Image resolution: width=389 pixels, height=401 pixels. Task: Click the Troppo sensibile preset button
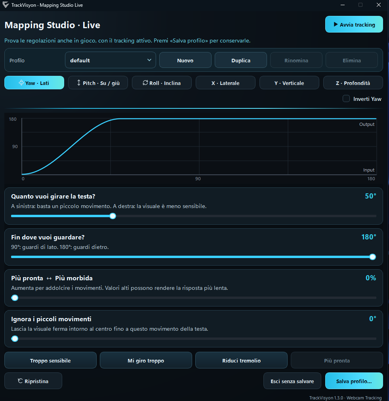tap(50, 361)
